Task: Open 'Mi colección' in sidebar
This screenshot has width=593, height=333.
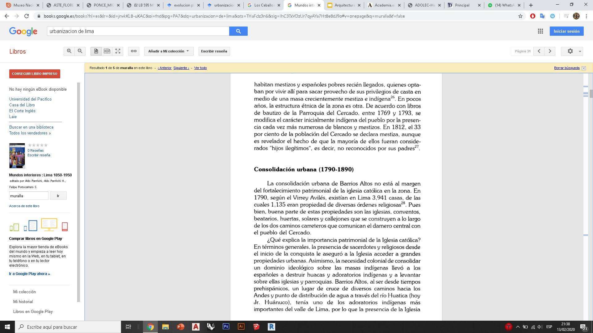Action: coord(24,292)
